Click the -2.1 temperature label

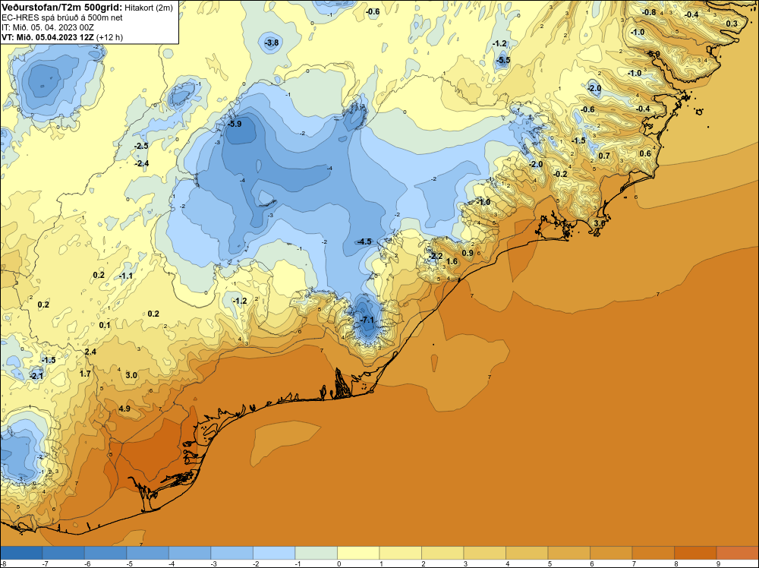(36, 376)
